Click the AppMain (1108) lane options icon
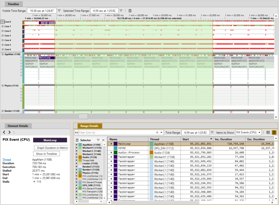Screen dimensions: 279x205 [x=2, y=54]
